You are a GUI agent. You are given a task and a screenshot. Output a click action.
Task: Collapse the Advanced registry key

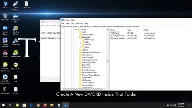click(78, 37)
